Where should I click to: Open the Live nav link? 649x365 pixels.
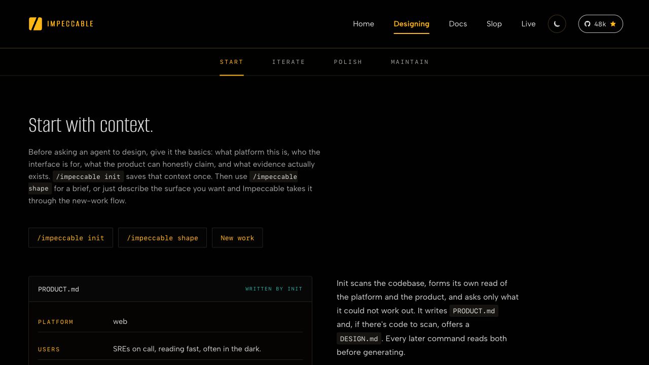tap(528, 24)
